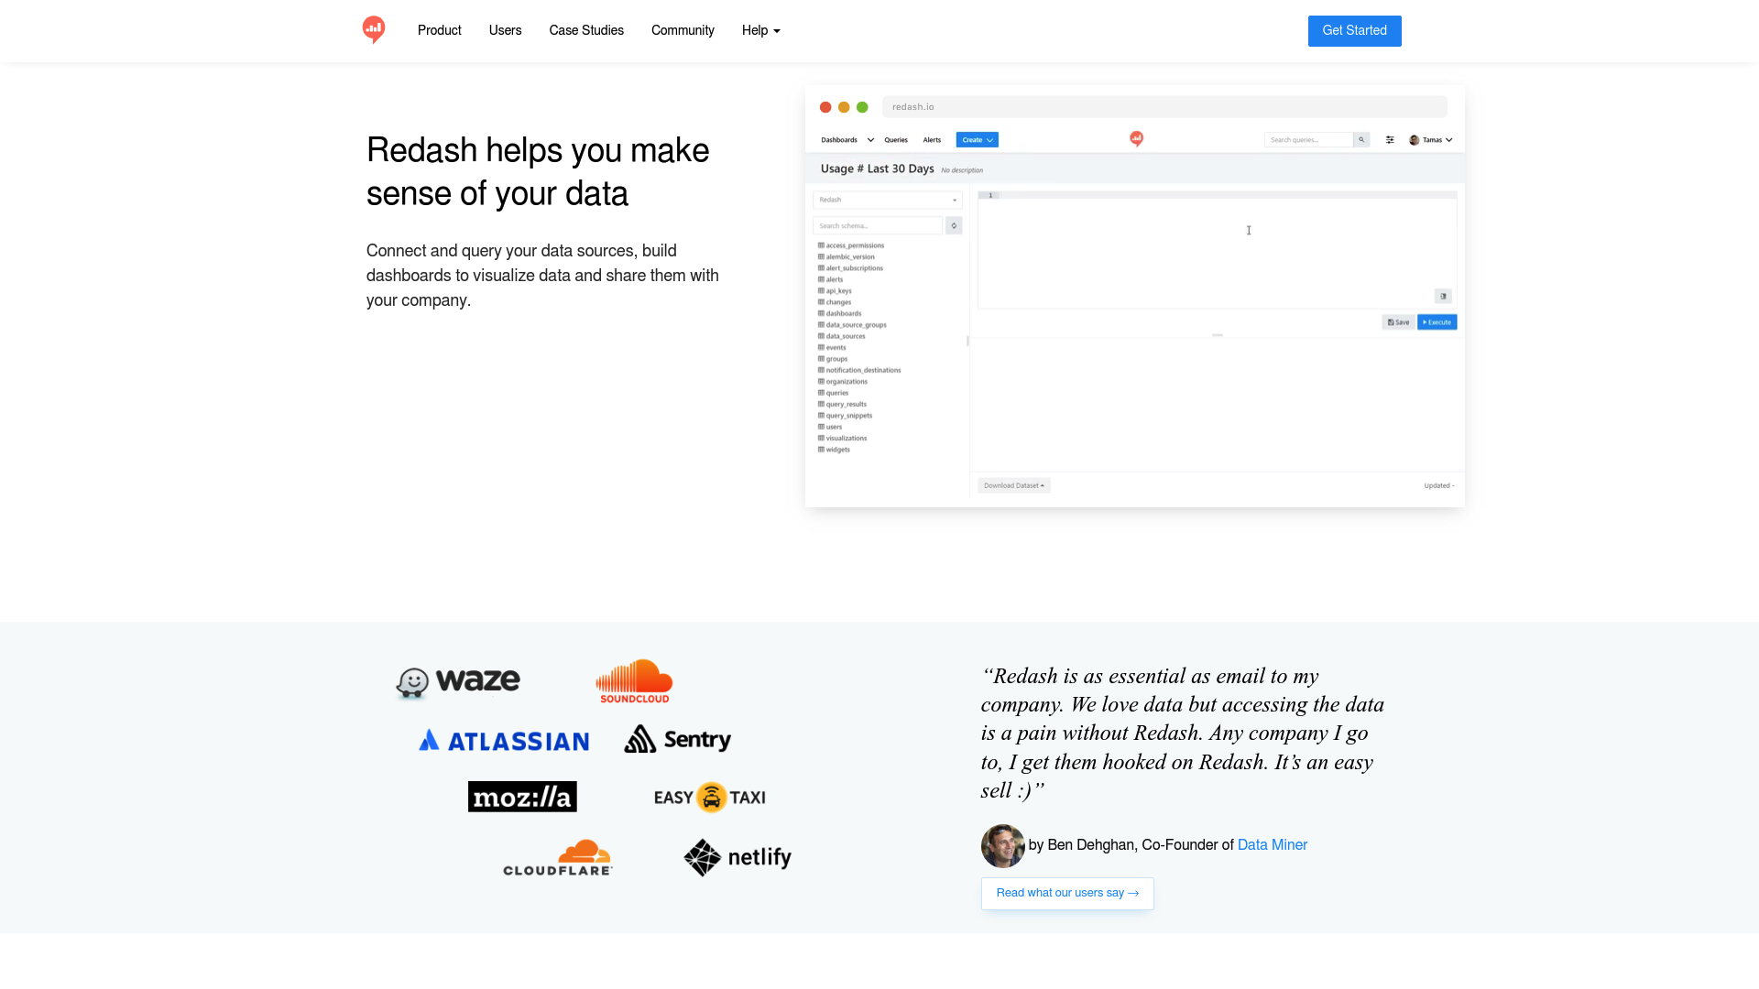Click the Data Miner hyperlink in testimonial
The width and height of the screenshot is (1759, 989).
[1273, 845]
